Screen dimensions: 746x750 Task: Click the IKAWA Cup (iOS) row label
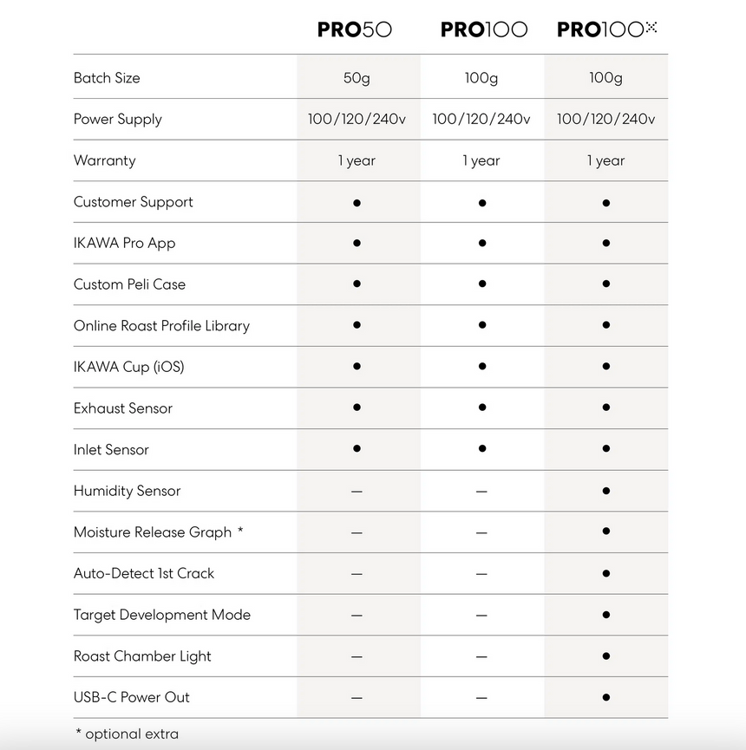tap(128, 367)
